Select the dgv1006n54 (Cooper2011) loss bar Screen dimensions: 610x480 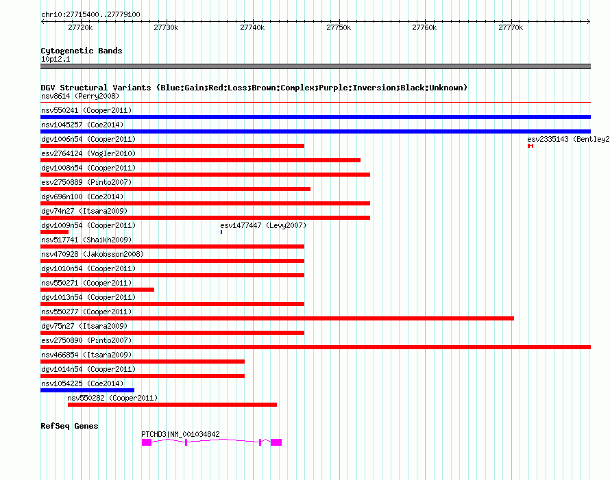click(x=172, y=146)
